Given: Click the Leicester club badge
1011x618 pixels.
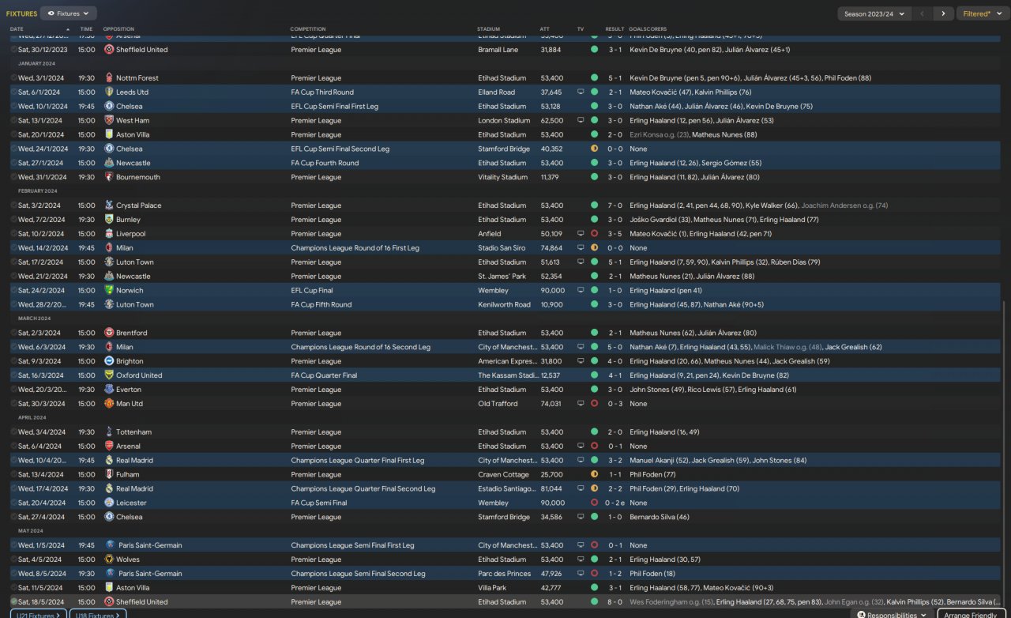Looking at the screenshot, I should [x=109, y=503].
